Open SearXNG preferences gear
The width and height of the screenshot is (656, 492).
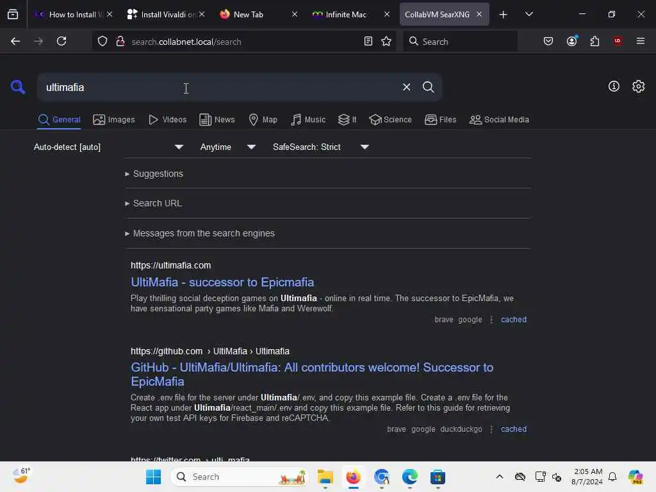pyautogui.click(x=638, y=86)
